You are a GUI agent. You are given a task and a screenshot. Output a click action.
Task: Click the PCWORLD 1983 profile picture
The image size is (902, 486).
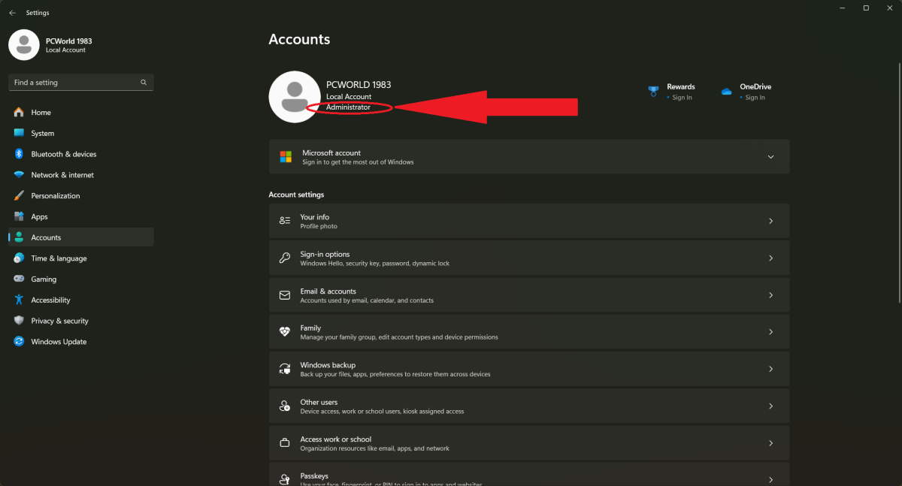pos(295,96)
